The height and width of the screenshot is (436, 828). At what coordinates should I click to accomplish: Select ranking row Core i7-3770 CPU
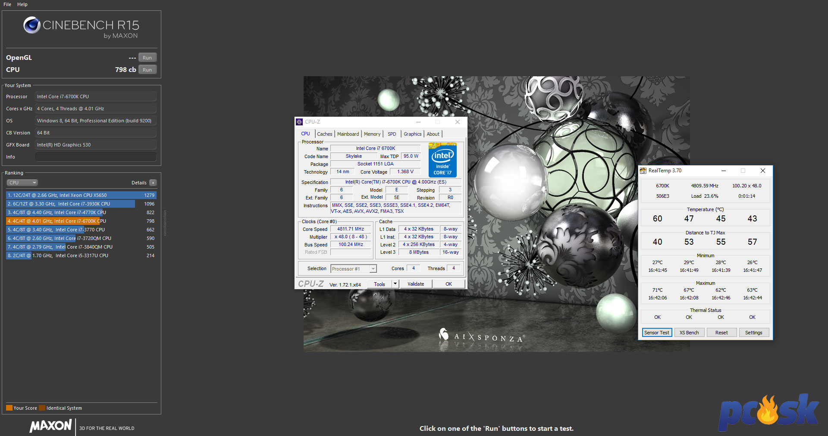click(81, 230)
